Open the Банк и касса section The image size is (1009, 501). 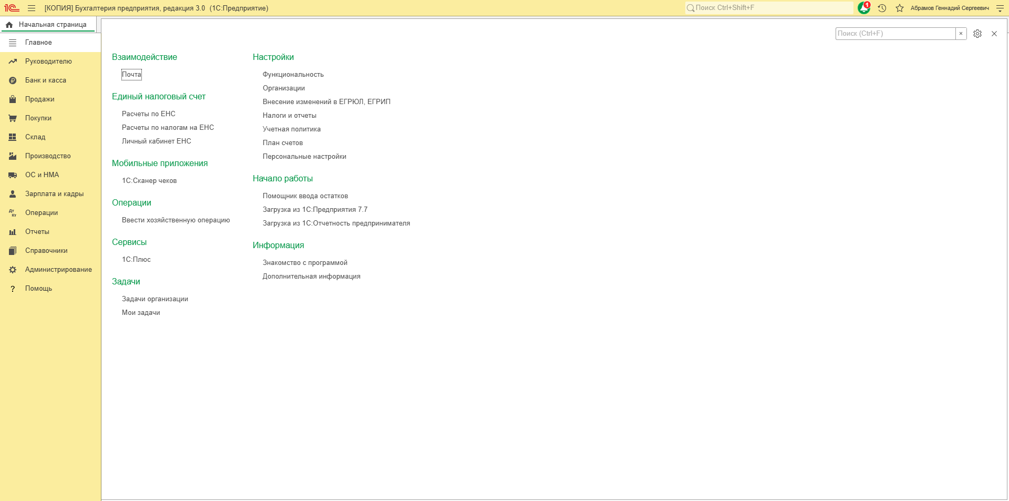[x=50, y=80]
